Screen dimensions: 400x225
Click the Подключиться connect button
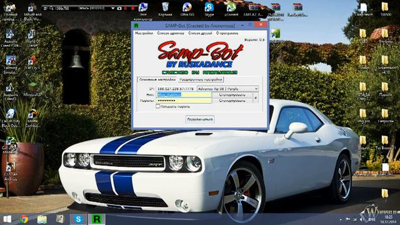200,119
